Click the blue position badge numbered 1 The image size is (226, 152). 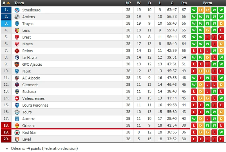6,10
